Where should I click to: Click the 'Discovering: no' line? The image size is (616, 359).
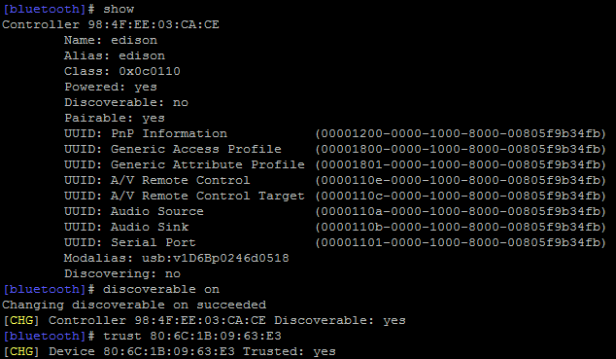pos(122,273)
